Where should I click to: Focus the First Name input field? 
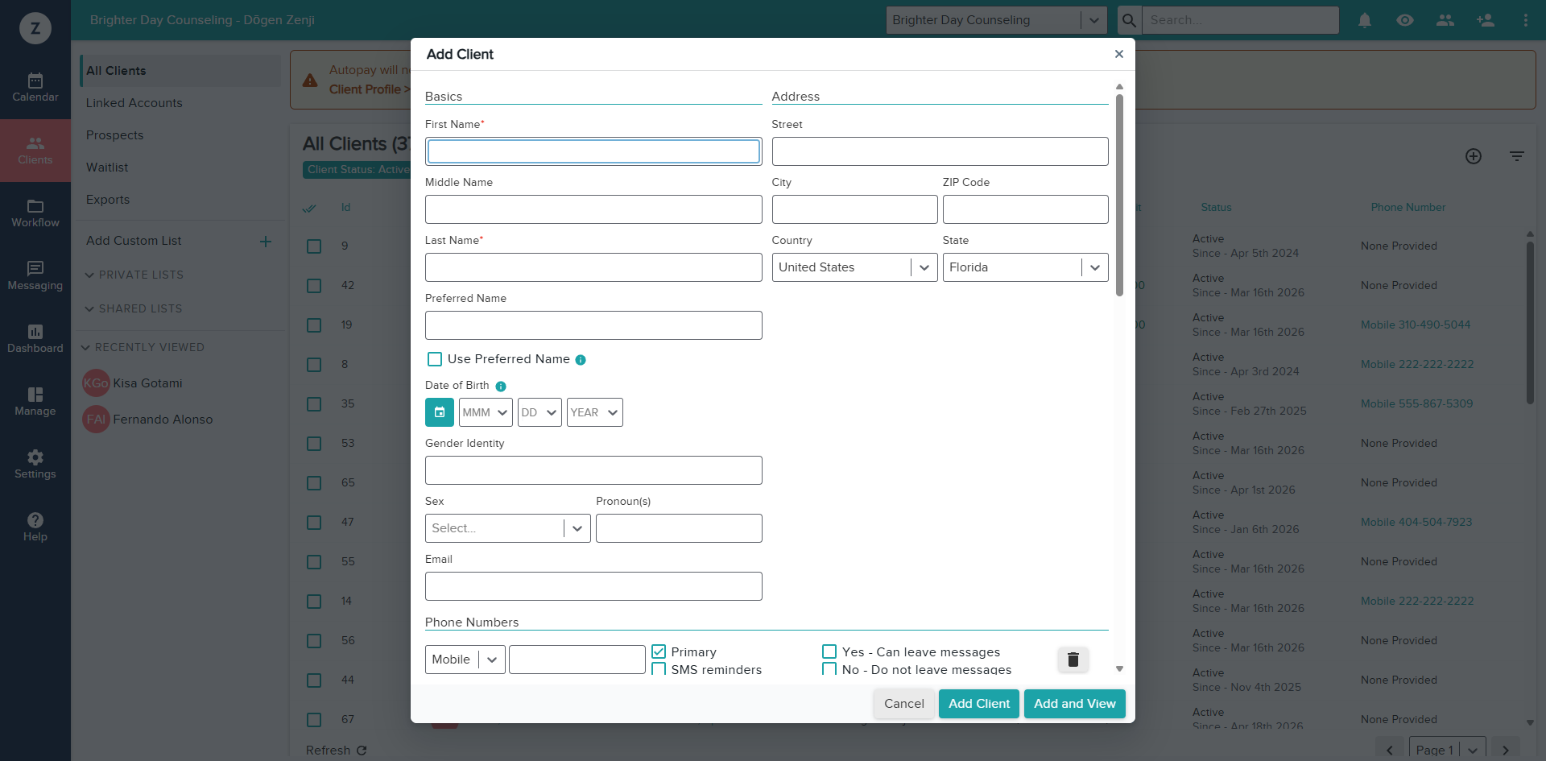pos(593,151)
